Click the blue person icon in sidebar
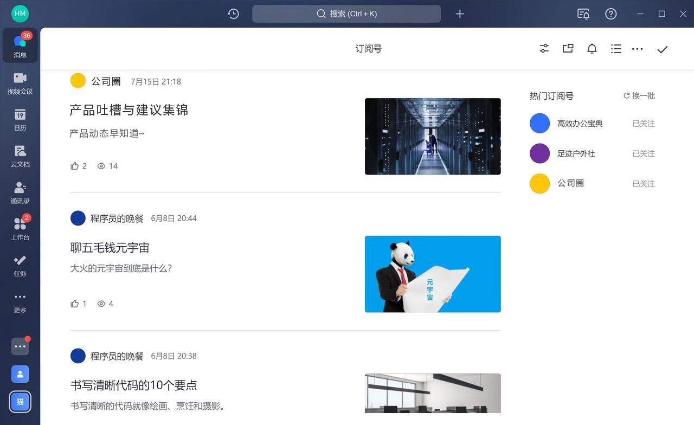The image size is (694, 425). [x=20, y=374]
